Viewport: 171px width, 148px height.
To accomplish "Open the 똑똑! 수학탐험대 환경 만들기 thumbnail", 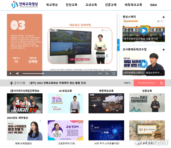I will 25,130.
